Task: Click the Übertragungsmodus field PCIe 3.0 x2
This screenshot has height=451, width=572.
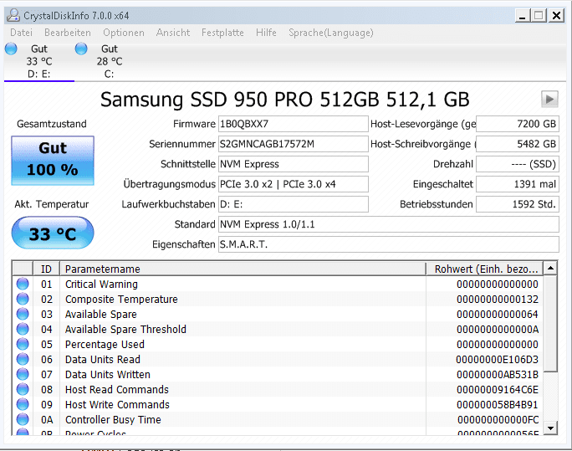Action: point(294,184)
